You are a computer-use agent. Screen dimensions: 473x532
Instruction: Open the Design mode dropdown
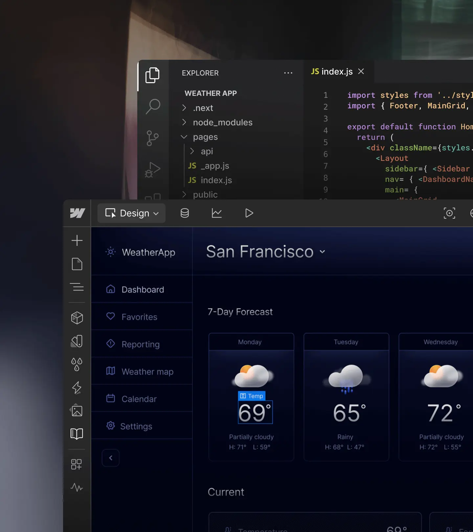[132, 213]
